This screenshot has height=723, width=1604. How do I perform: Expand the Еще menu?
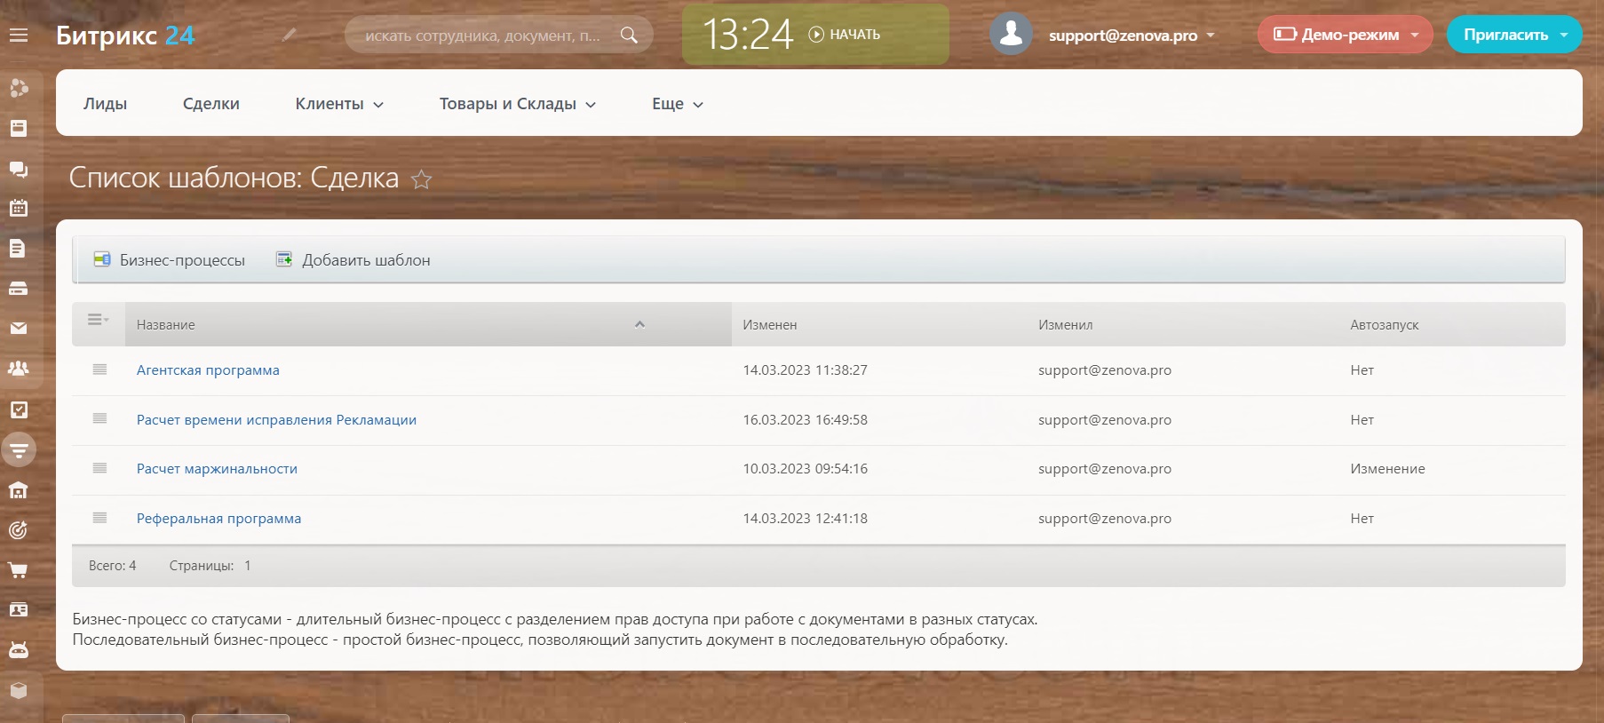click(x=678, y=104)
